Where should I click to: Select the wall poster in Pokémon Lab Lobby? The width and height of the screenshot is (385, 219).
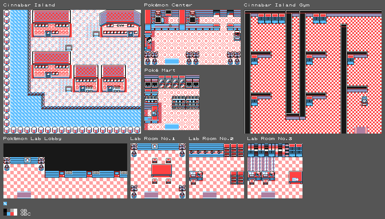click(27, 160)
